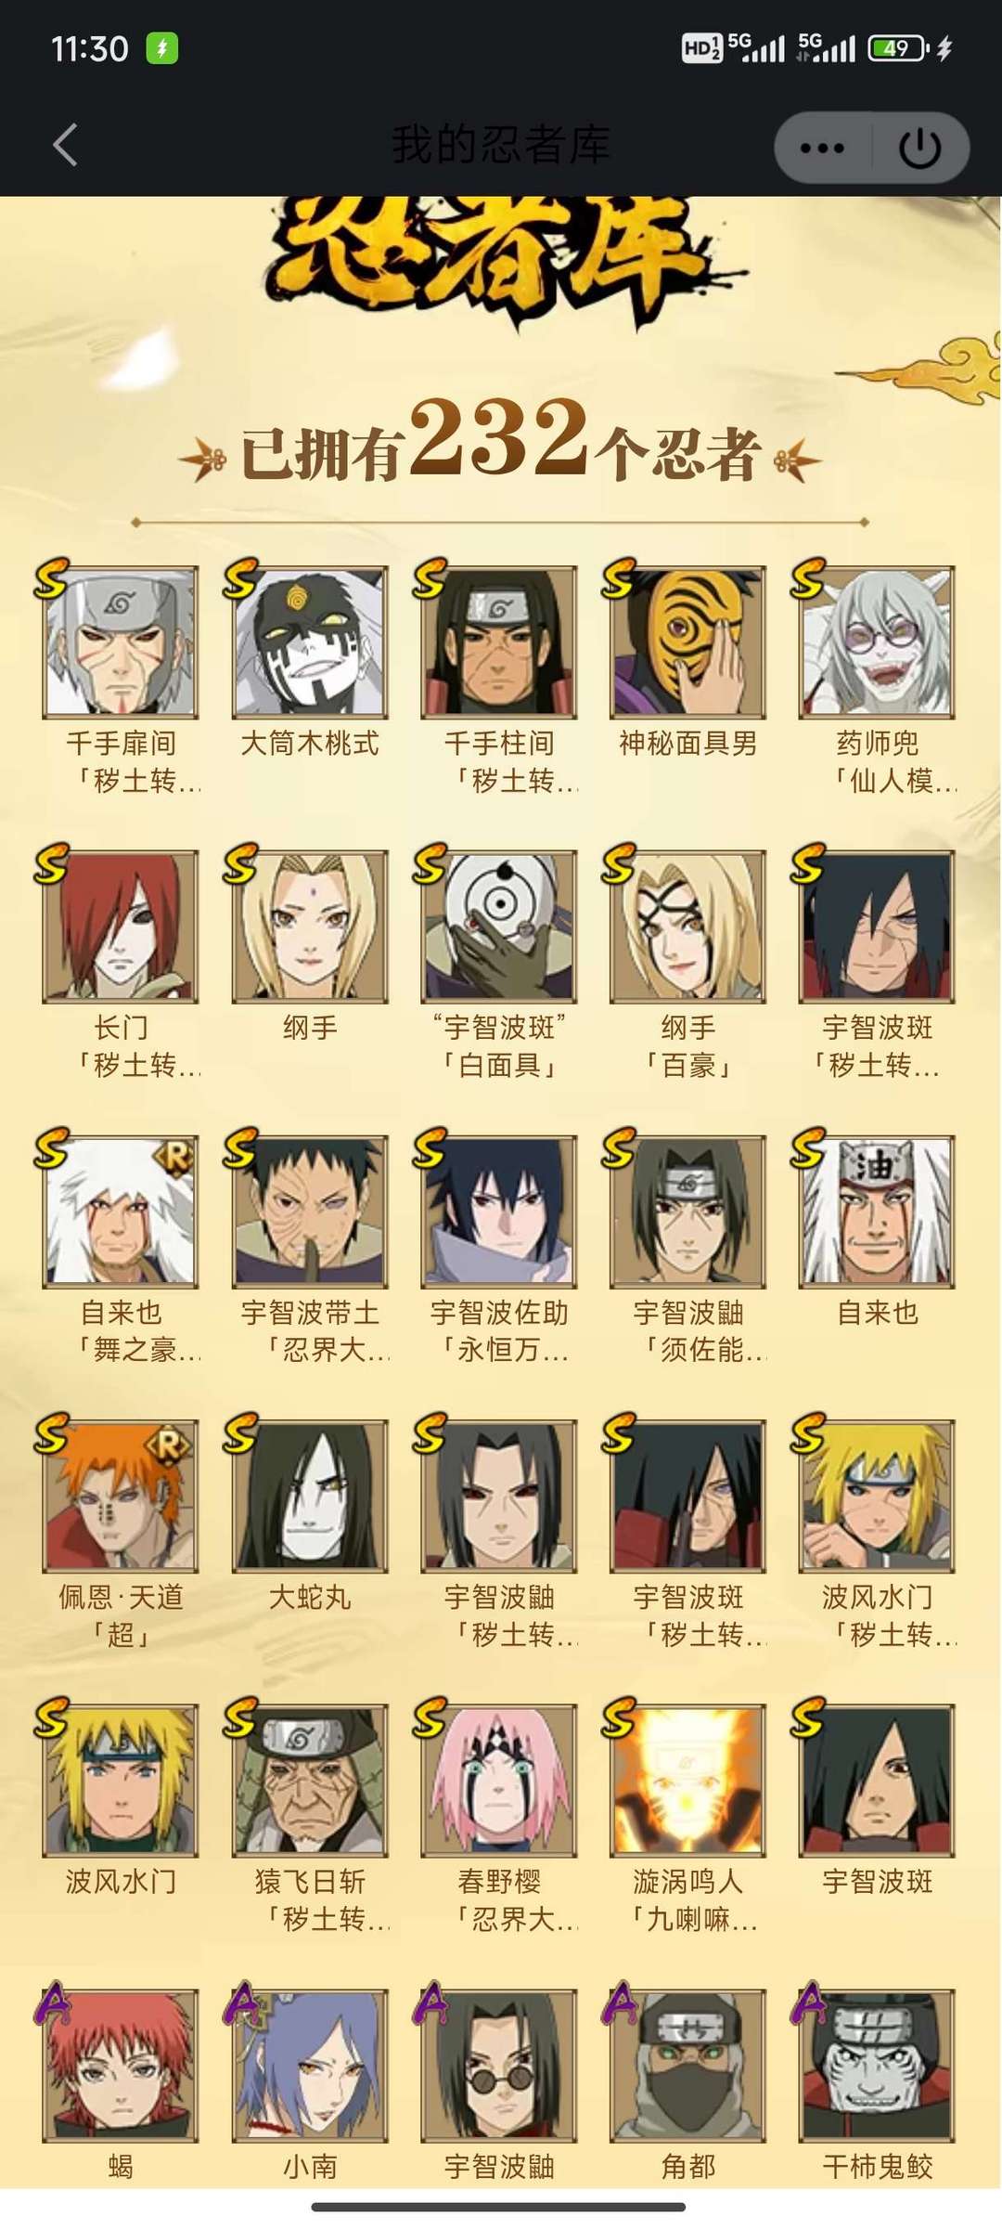Select 药师兜「仙人模…」 portrait
The height and width of the screenshot is (2229, 1002).
[x=877, y=642]
